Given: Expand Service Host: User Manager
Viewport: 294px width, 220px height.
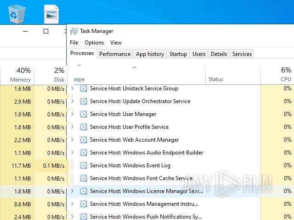Looking at the screenshot, I should pyautogui.click(x=73, y=114).
